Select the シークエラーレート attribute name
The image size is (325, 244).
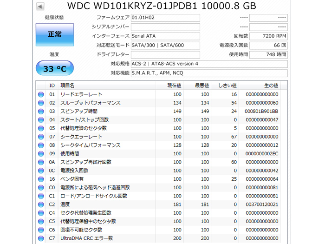click(81, 137)
